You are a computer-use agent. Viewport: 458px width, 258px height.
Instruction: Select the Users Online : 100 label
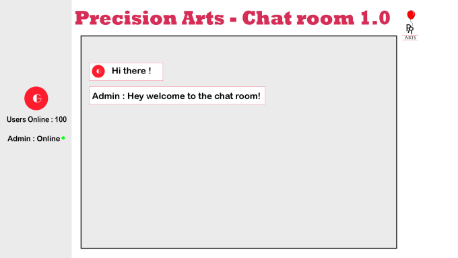pyautogui.click(x=36, y=119)
